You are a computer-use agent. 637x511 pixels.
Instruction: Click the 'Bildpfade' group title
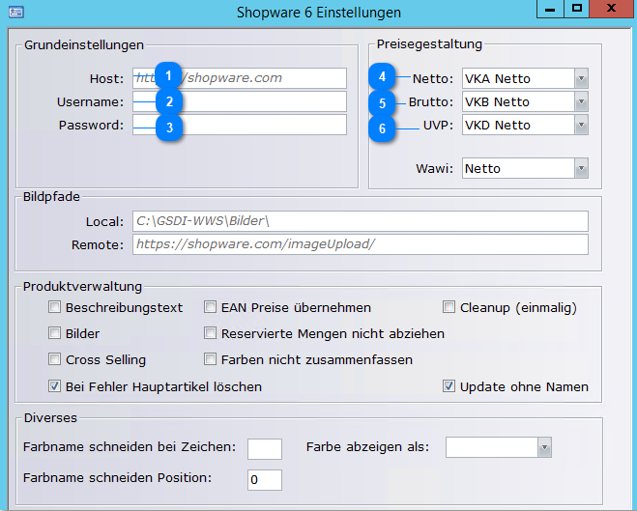(x=51, y=196)
